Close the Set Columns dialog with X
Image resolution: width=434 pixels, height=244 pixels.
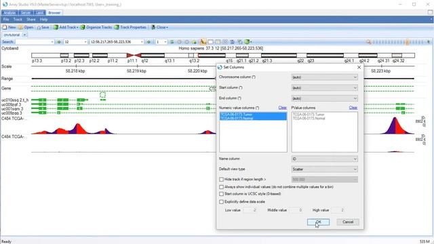coord(359,67)
